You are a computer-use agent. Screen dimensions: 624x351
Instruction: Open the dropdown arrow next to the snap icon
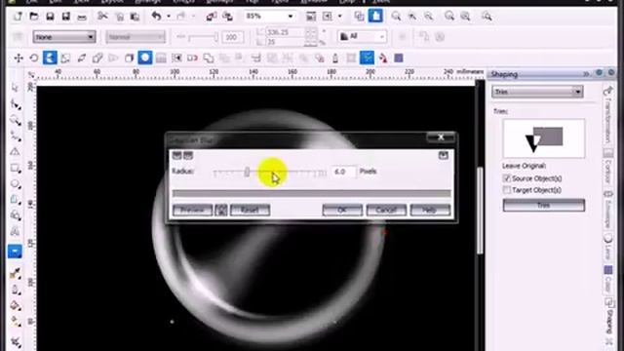tap(339, 17)
